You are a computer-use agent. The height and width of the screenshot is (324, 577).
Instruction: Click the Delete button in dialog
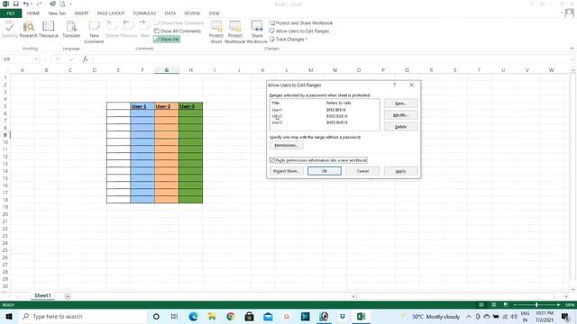[400, 127]
